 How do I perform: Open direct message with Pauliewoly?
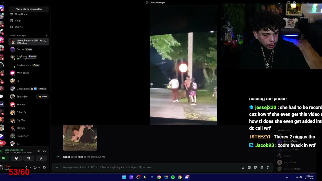click(29, 136)
